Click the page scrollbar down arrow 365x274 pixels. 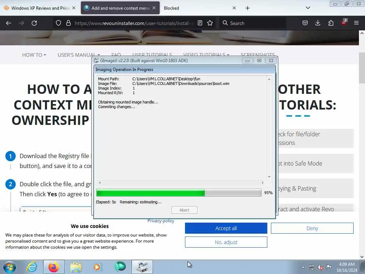click(x=362, y=257)
